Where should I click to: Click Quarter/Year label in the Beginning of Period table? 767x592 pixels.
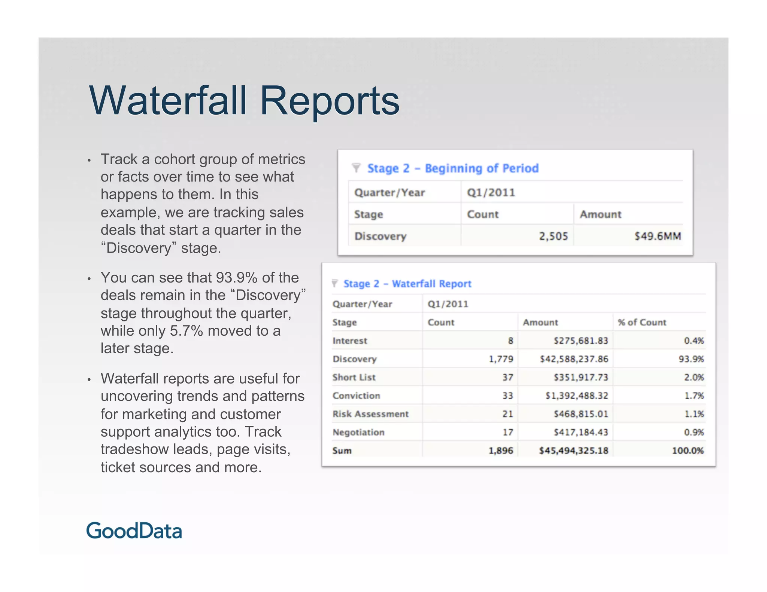(x=389, y=192)
